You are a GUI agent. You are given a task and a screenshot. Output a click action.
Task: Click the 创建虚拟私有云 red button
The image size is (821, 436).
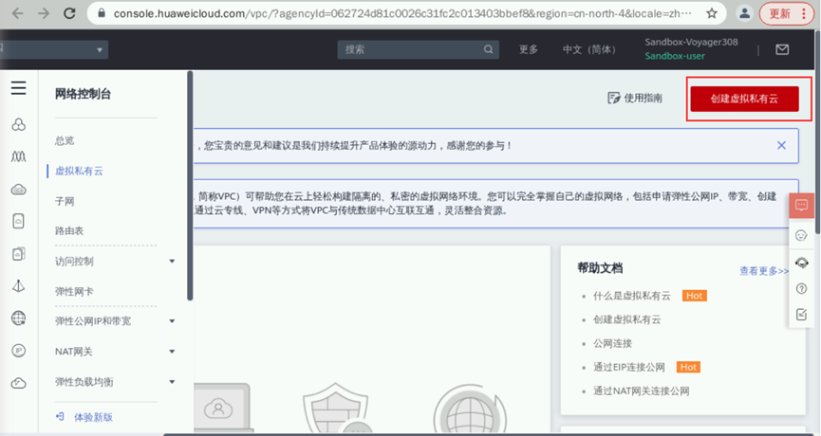[744, 99]
